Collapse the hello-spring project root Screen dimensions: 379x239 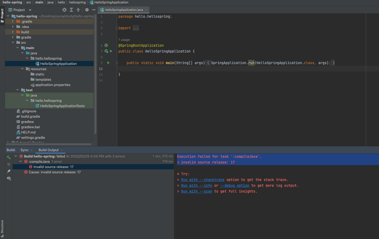8,16
